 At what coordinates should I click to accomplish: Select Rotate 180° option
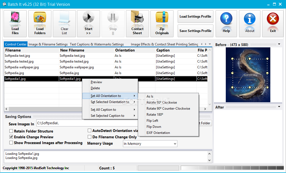coord(168,115)
